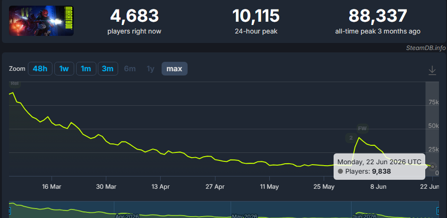Select the 1y zoom option
The height and width of the screenshot is (218, 447).
150,69
